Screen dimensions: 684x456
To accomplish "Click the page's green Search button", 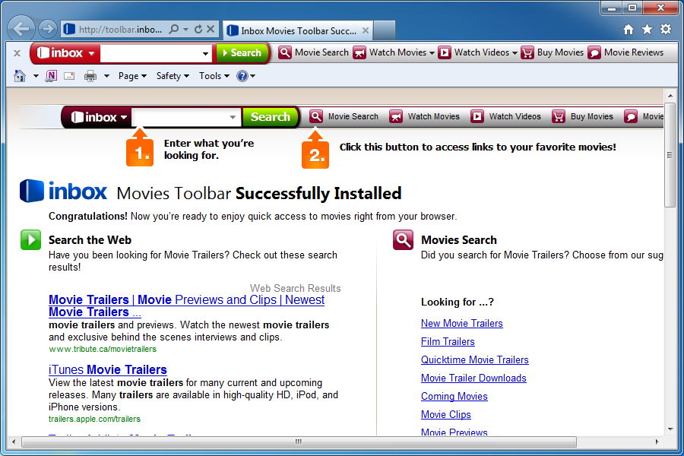I will coord(271,116).
